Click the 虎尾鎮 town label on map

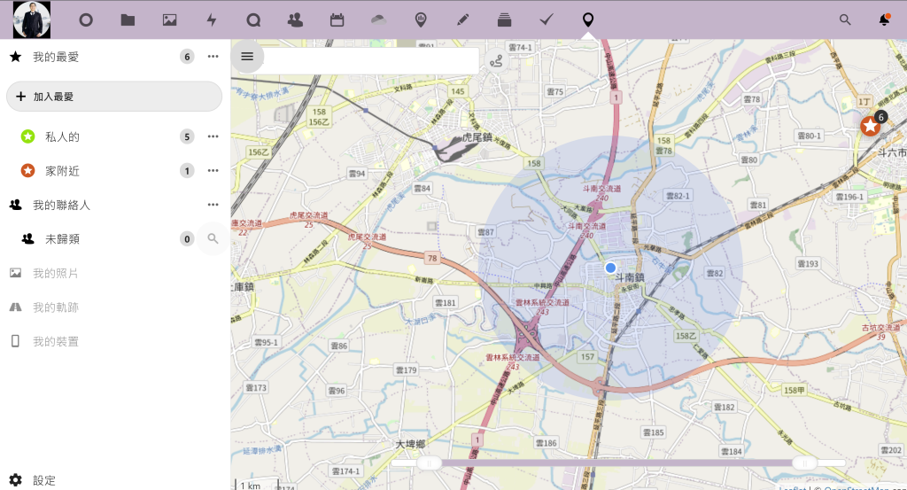tap(477, 137)
